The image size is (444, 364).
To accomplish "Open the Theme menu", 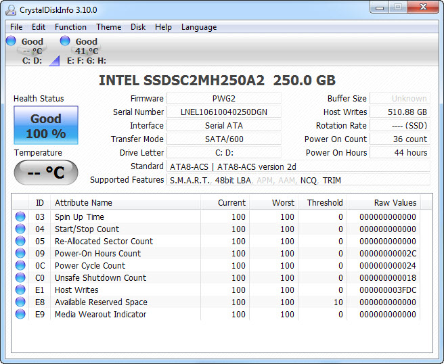I will [109, 27].
